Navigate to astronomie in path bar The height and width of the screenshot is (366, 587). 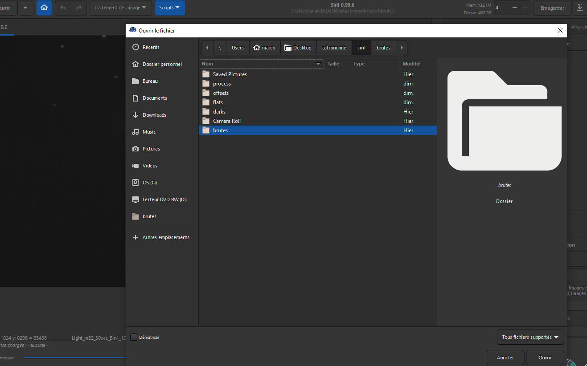334,48
